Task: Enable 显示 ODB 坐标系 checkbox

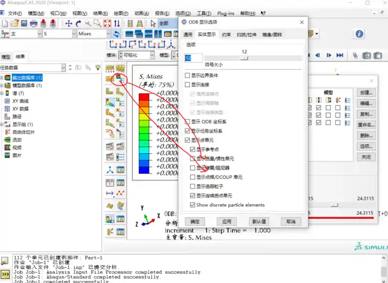Action: 187,122
